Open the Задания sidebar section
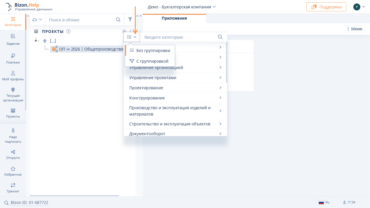The image size is (370, 208). click(13, 40)
